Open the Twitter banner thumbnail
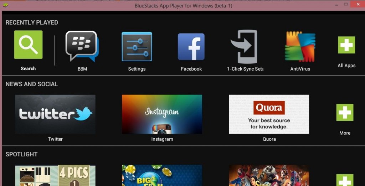365x186 pixels. 55,114
